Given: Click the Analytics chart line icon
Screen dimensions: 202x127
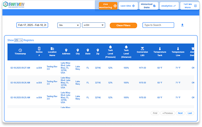Looking at the screenshot, I should (x=174, y=6).
